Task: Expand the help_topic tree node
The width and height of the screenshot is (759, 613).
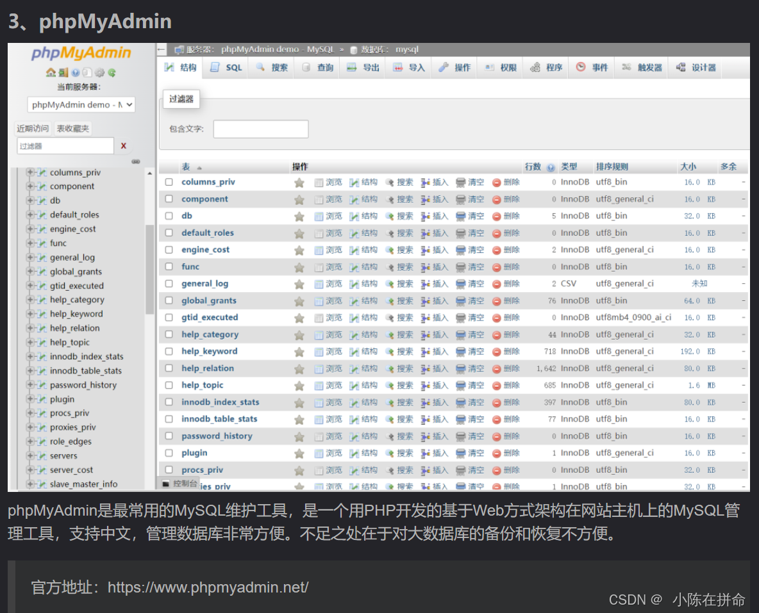Action: [x=30, y=342]
